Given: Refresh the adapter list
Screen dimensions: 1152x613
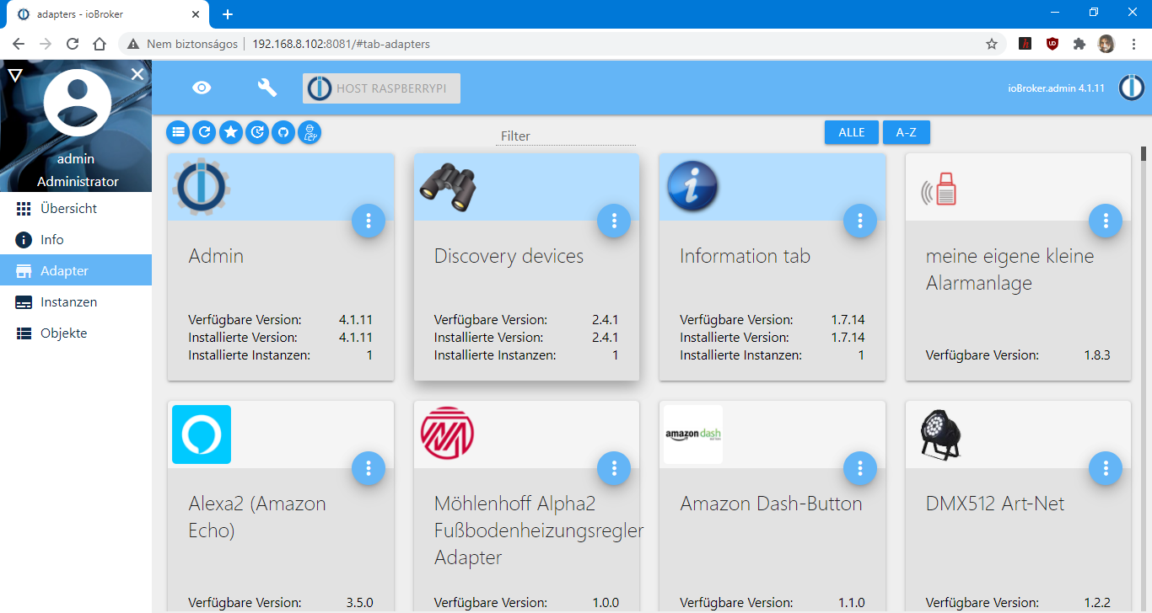Looking at the screenshot, I should pyautogui.click(x=204, y=132).
